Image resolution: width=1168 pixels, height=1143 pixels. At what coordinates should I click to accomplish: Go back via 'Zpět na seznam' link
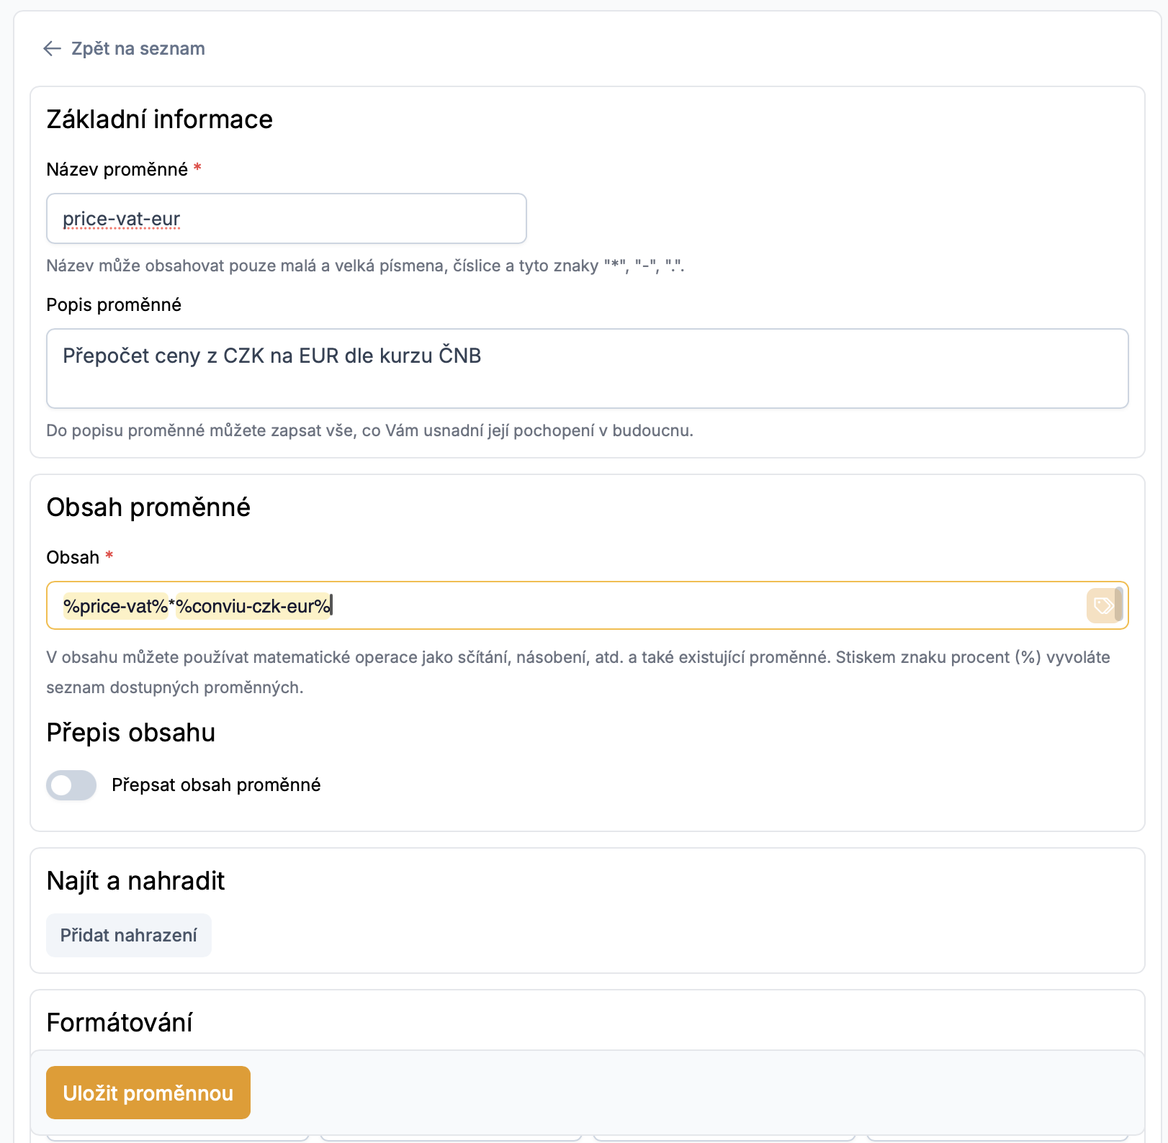pos(138,49)
